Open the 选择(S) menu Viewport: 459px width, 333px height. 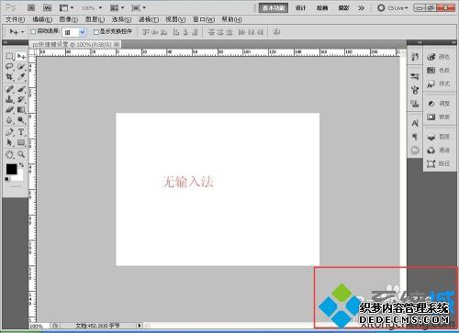(x=121, y=19)
